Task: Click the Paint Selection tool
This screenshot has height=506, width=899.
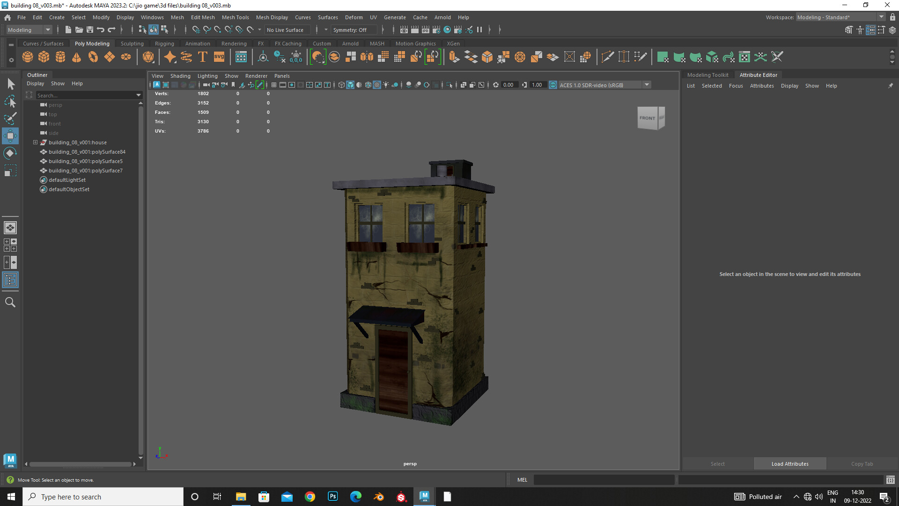Action: [10, 119]
